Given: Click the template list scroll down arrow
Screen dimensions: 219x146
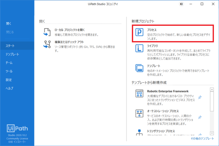Looking at the screenshot, I should [x=212, y=133].
